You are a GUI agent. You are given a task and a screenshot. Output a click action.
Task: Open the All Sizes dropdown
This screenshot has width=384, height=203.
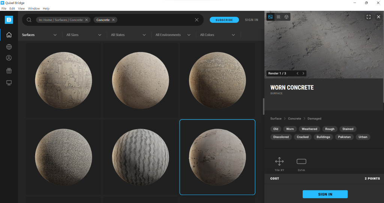(84, 35)
